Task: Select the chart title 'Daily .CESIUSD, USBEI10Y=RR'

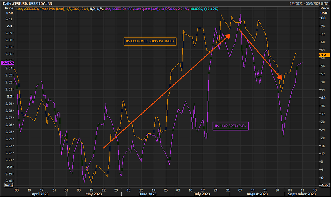Action: click(x=27, y=4)
